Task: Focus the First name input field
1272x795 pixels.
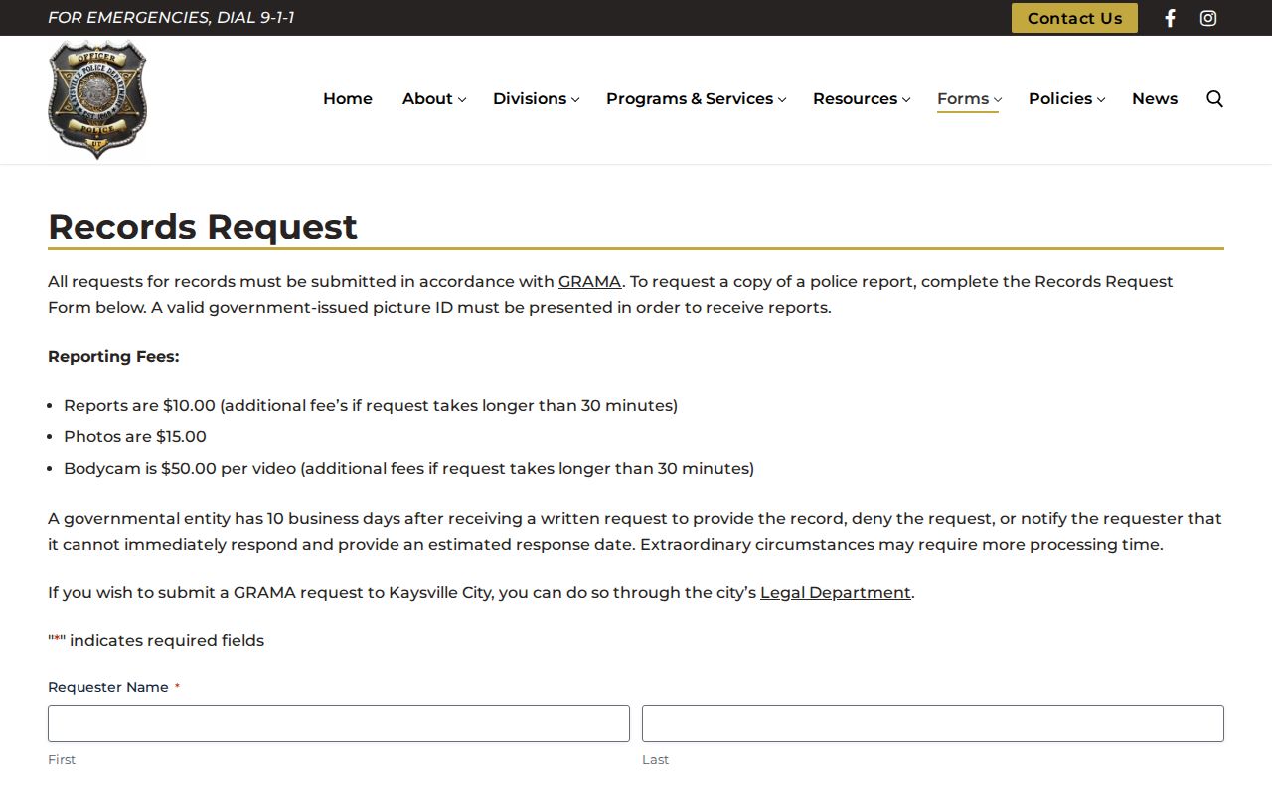Action: click(x=339, y=723)
